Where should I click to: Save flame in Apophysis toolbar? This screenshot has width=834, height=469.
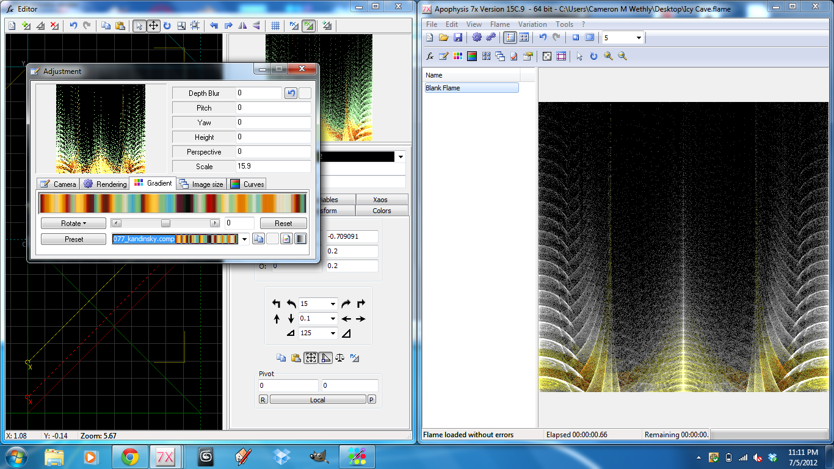click(458, 37)
